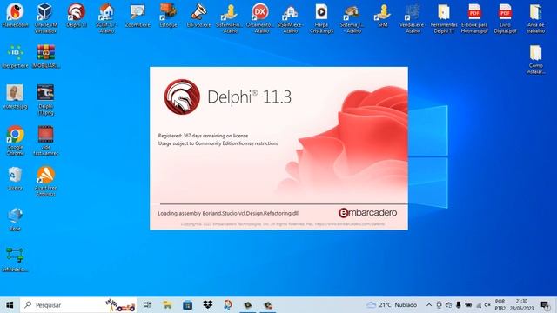
Task: Select the Harpa Cristã.mp3 file
Action: tap(321, 17)
